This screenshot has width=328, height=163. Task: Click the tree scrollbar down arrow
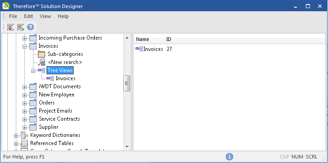[x=127, y=147]
